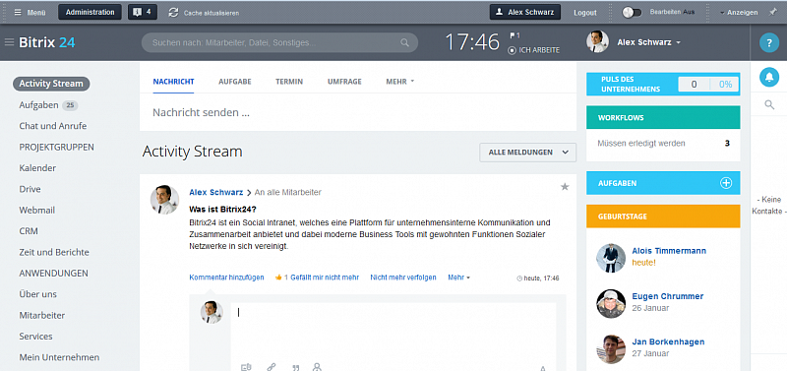Open the Anzeigen dropdown in admin bar
This screenshot has width=787, height=371.
coord(739,13)
